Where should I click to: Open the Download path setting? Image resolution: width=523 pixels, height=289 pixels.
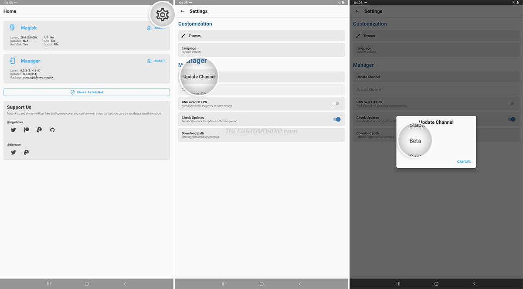pyautogui.click(x=261, y=135)
